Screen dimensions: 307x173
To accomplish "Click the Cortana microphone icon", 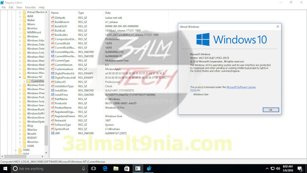I will pyautogui.click(x=83, y=169).
